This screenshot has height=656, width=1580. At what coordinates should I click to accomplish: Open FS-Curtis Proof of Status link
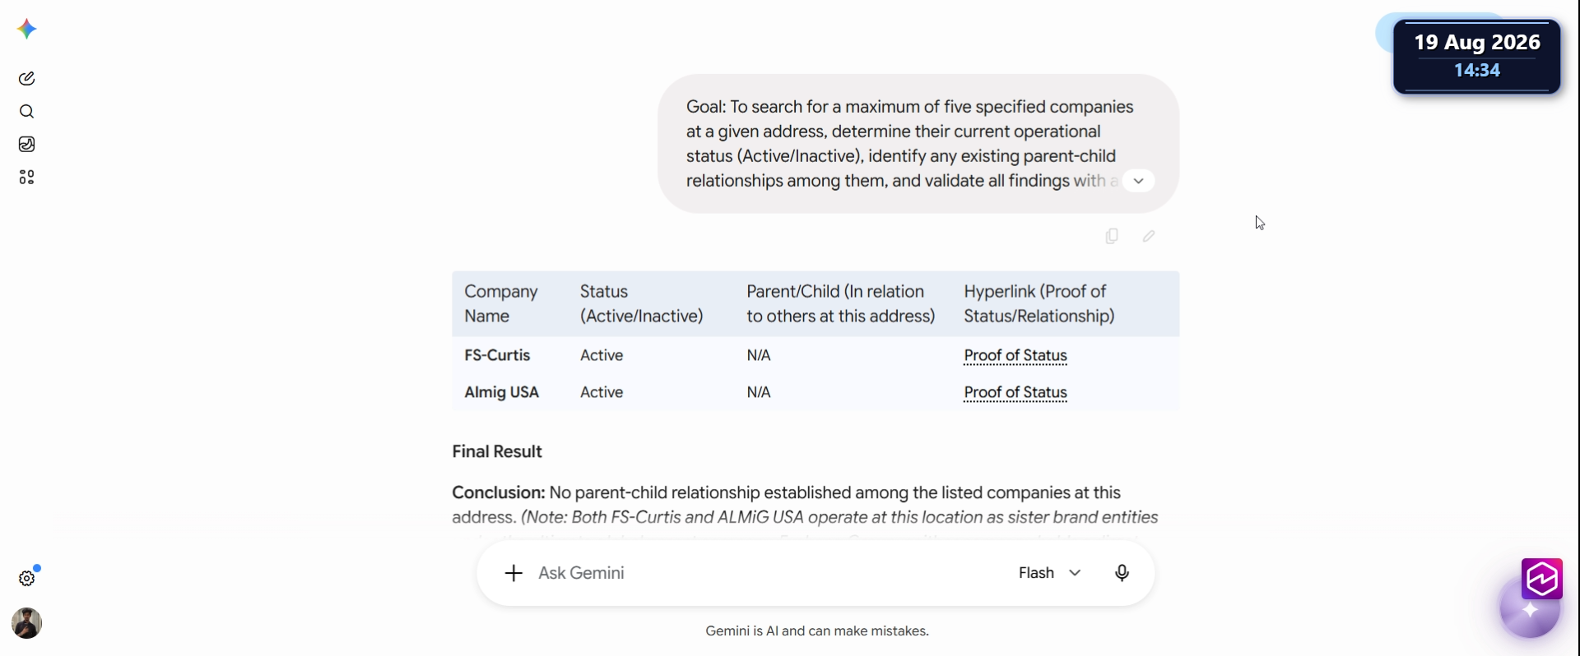tap(1015, 355)
